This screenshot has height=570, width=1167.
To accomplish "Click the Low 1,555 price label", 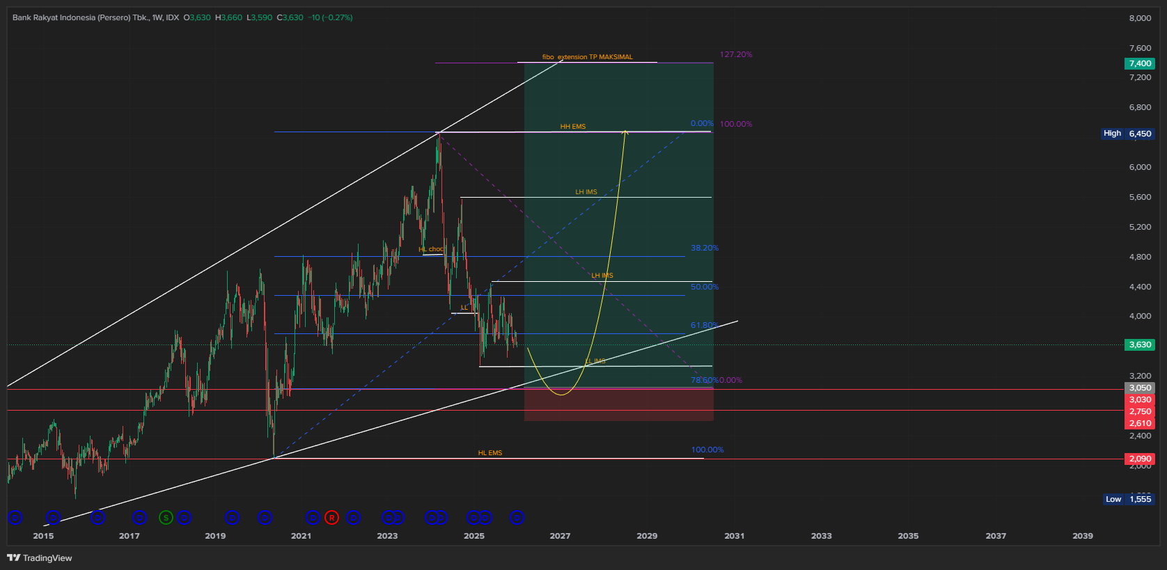I will tap(1129, 499).
